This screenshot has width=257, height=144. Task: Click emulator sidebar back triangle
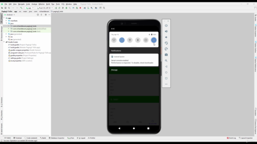[x=166, y=67]
